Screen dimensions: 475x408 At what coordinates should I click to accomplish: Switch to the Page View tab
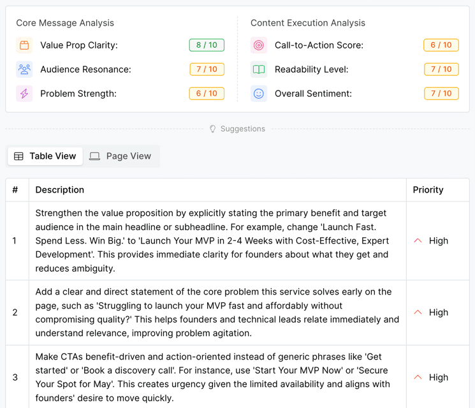pos(121,156)
